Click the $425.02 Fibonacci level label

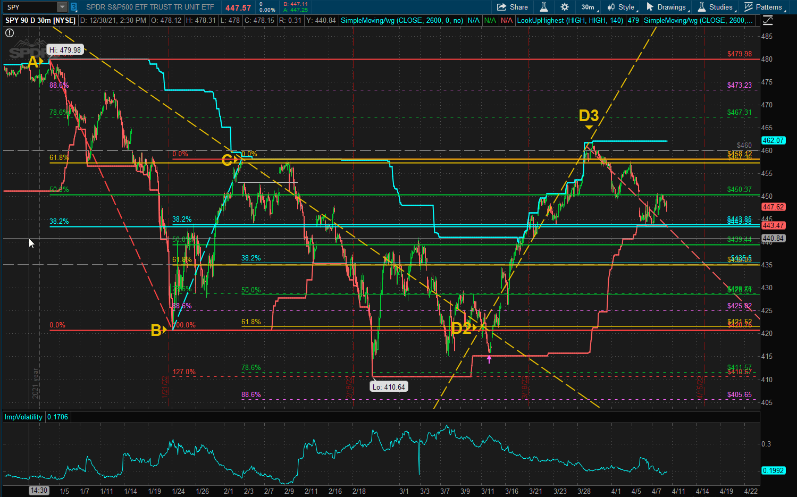(740, 306)
